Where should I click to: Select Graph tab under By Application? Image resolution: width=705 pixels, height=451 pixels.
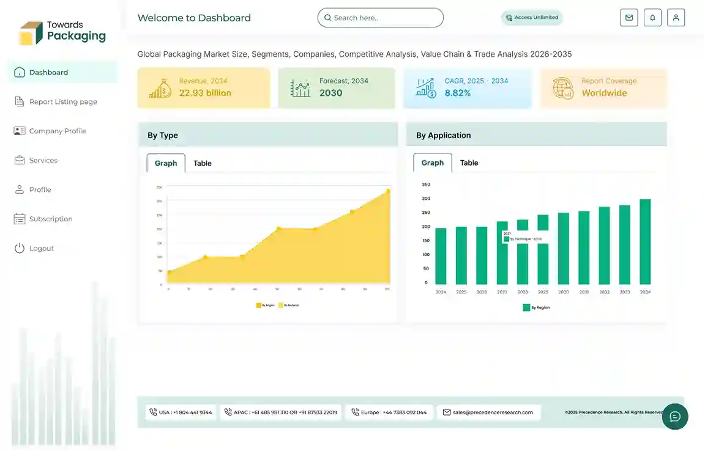click(432, 163)
